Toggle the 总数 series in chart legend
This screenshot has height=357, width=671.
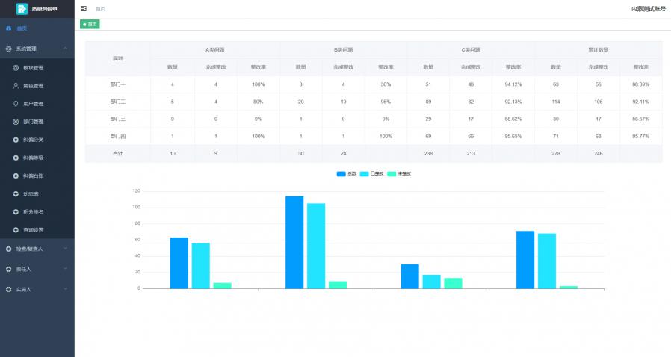click(346, 173)
